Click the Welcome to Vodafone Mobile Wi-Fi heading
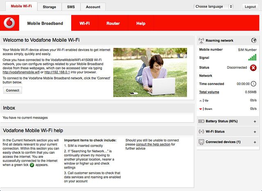Screen dimensions: 262x191 tap(41, 40)
